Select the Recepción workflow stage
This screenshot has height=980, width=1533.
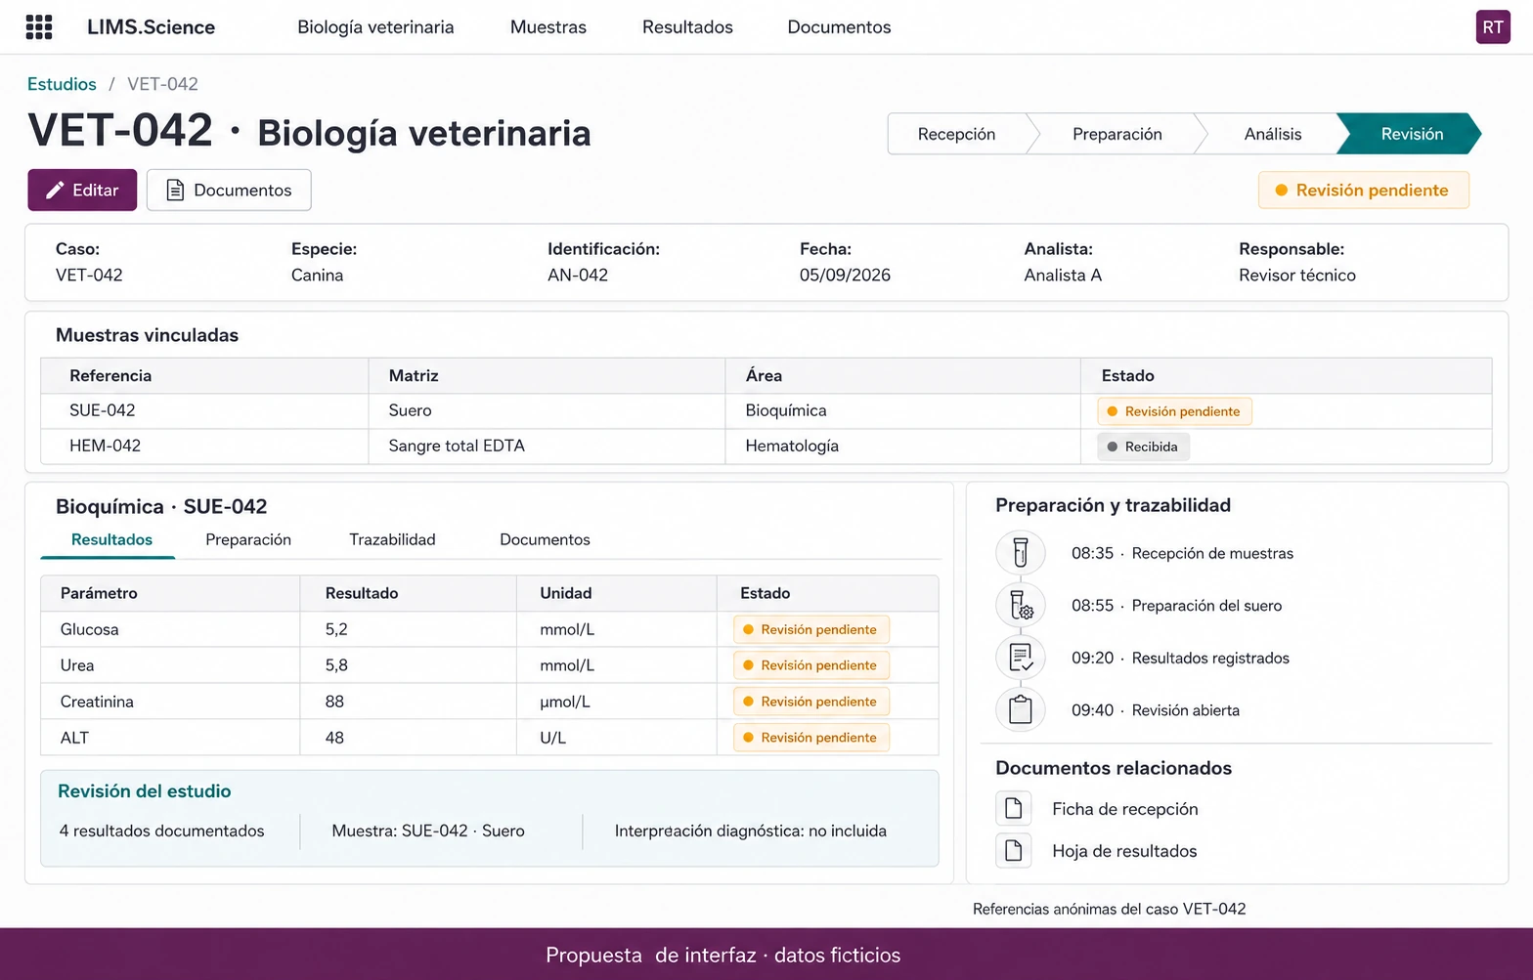point(956,134)
